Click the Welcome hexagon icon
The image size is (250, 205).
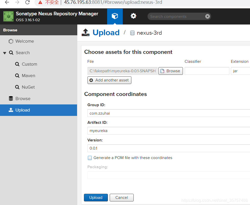11,41
